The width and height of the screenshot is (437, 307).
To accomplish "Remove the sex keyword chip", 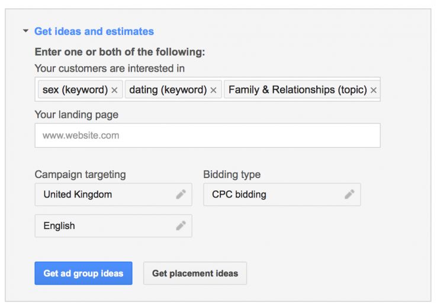I will point(115,91).
